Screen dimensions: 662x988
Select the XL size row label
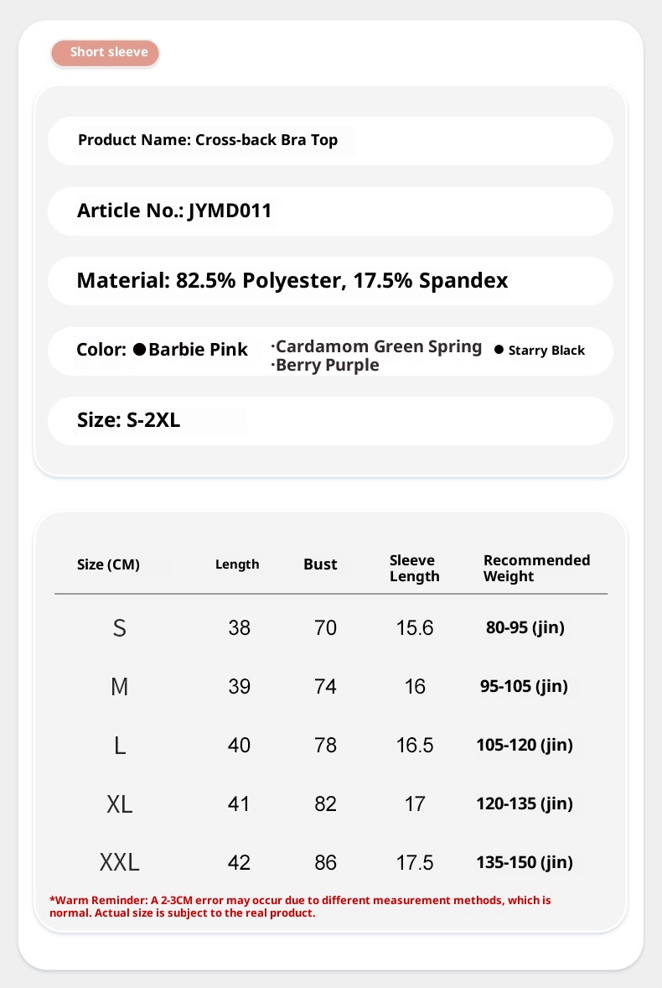click(x=119, y=804)
